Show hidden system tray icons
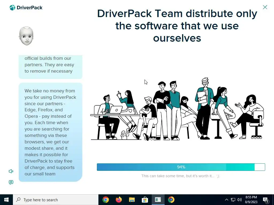 coord(226,200)
